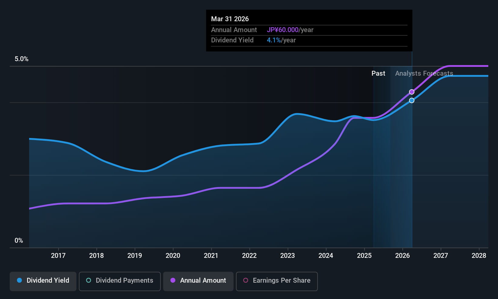Click the JP¥60.000/year value in the tooltip
Viewport: 498px width, 299px height.
pyautogui.click(x=290, y=30)
